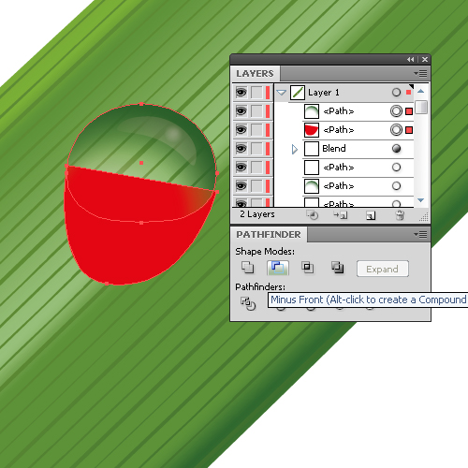Click the target circle of Blend sublayer
The image size is (468, 468).
[396, 149]
